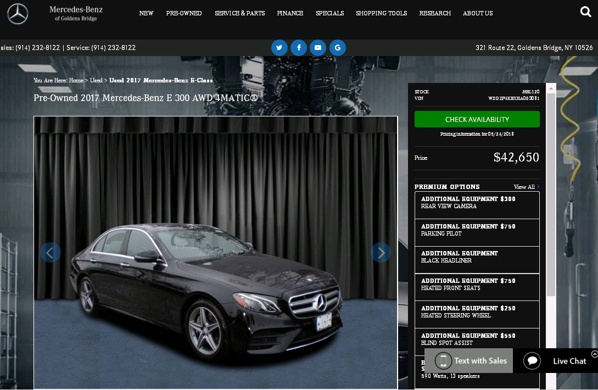Click the scroll-up arrow in the pricing panel
The width and height of the screenshot is (598, 390).
coord(551,88)
